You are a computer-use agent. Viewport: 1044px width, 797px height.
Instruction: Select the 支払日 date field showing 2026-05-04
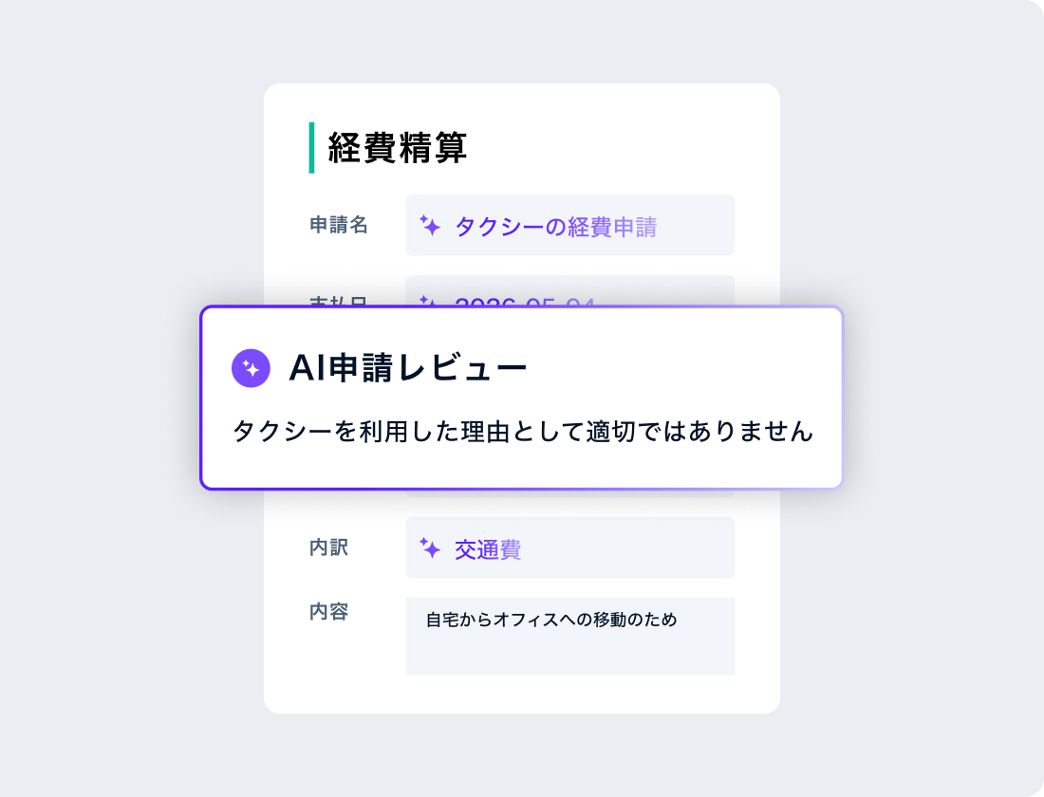click(x=569, y=293)
